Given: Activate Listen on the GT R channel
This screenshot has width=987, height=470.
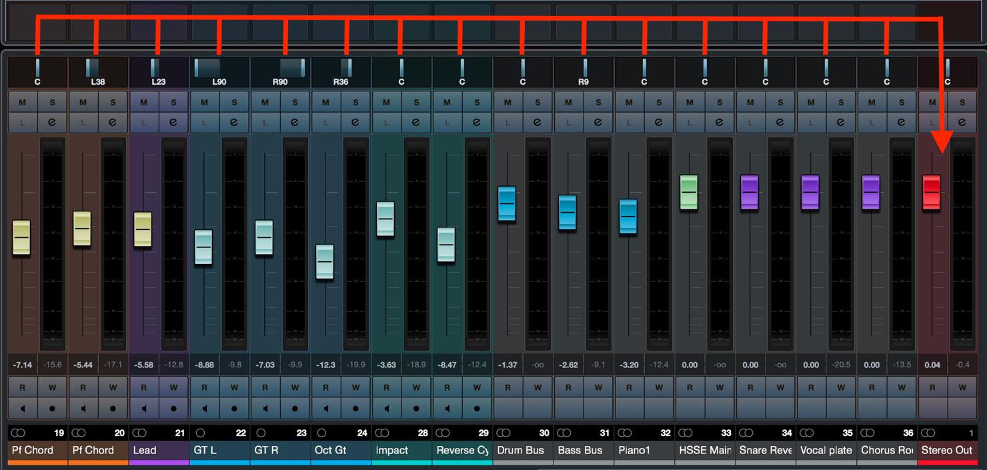Looking at the screenshot, I should coord(265,123).
